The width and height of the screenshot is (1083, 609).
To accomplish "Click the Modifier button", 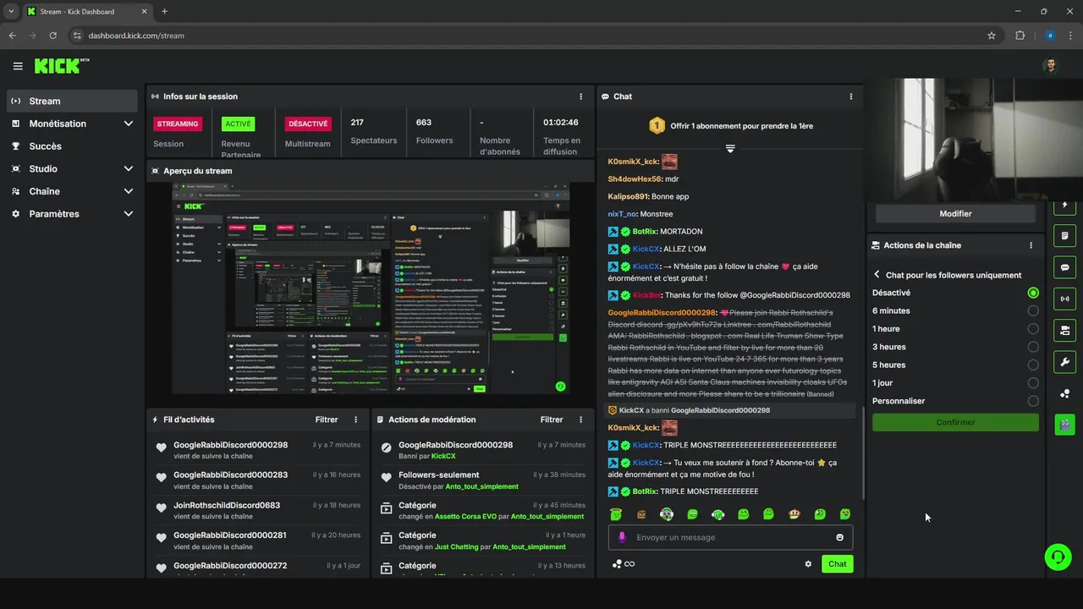I will [x=955, y=214].
